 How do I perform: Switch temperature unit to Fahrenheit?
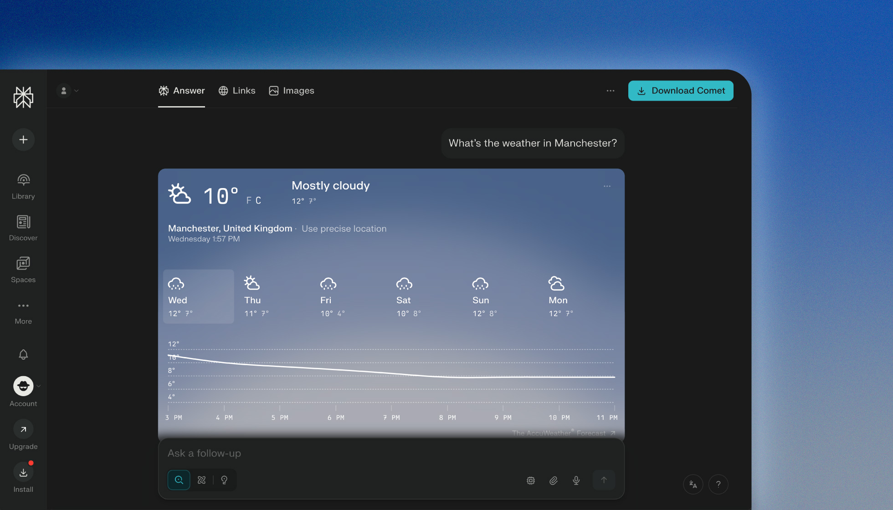pos(249,200)
